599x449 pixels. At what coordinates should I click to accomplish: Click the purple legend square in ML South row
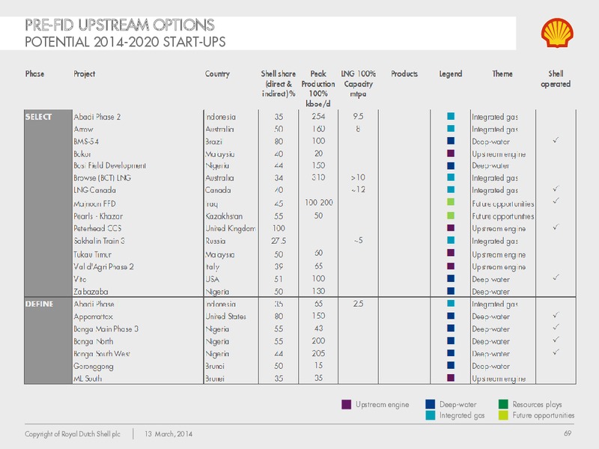coord(451,378)
